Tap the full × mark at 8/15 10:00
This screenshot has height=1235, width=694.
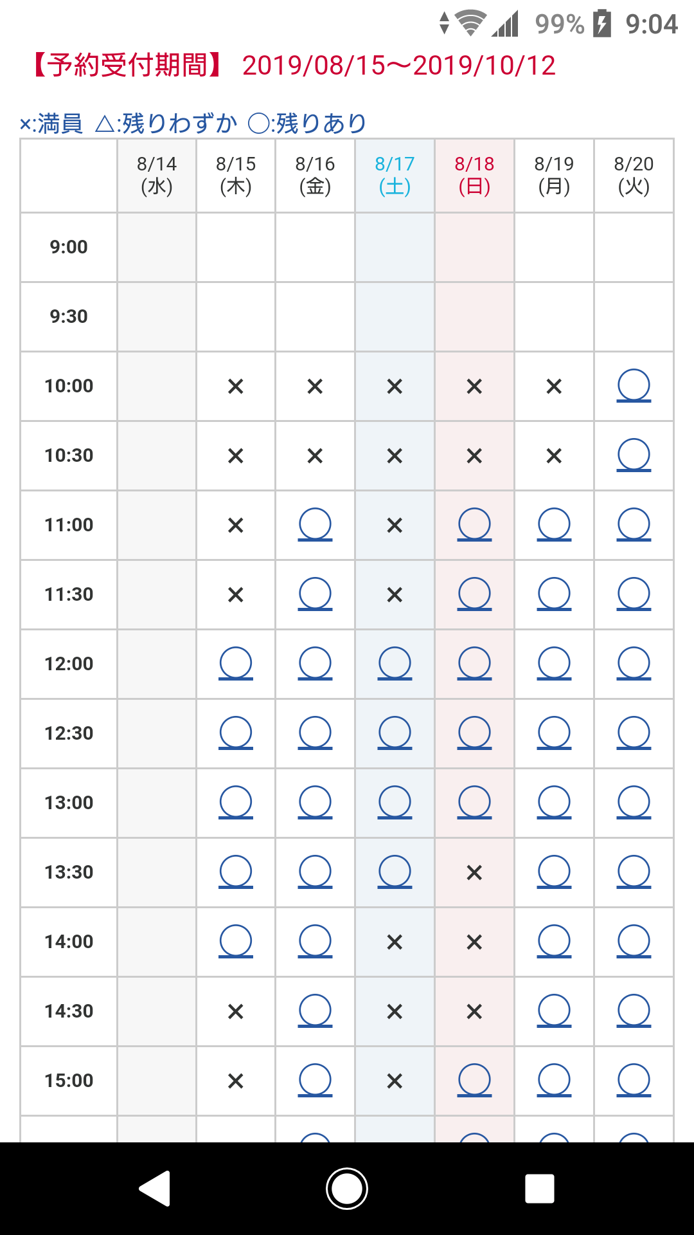pyautogui.click(x=236, y=387)
